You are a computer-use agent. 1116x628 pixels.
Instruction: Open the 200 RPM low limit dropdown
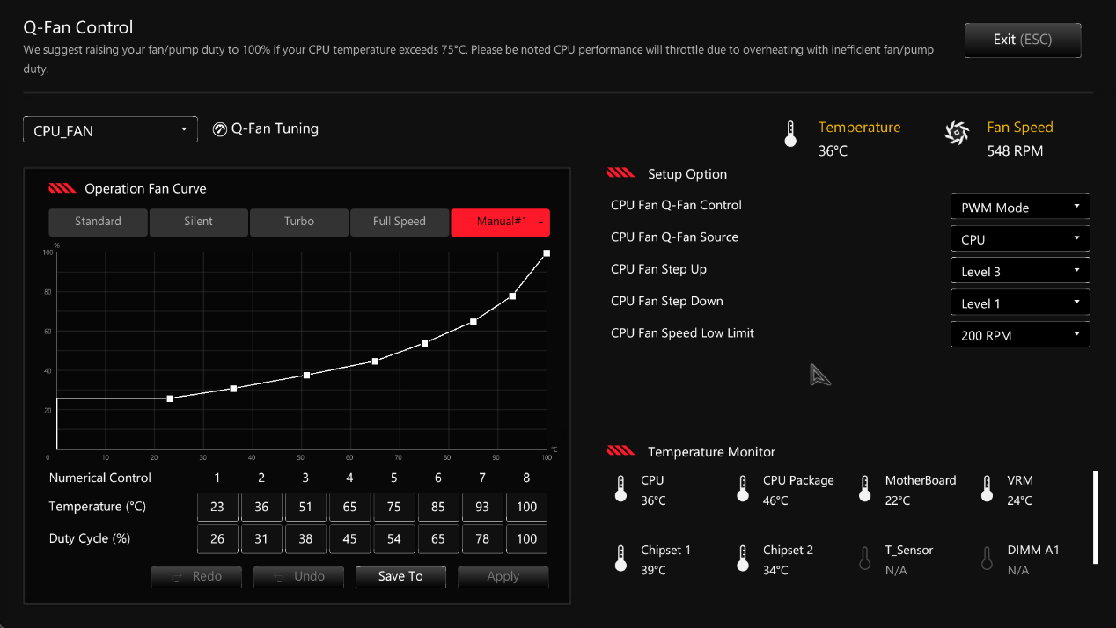pyautogui.click(x=1020, y=335)
